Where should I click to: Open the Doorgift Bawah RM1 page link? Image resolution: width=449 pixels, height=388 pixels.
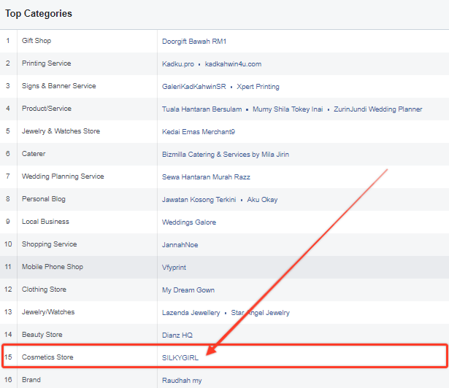point(194,41)
